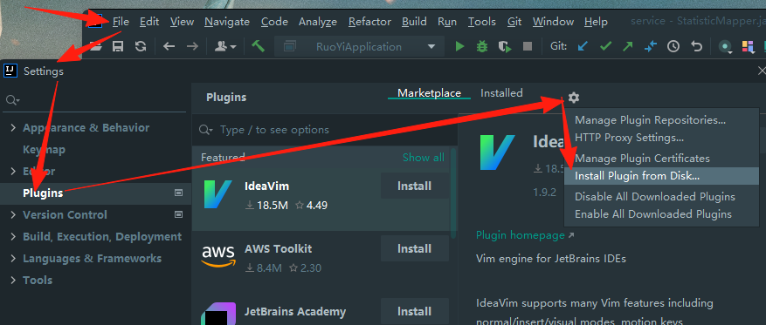Open the Tools menu
Image resolution: width=766 pixels, height=325 pixels.
[481, 22]
